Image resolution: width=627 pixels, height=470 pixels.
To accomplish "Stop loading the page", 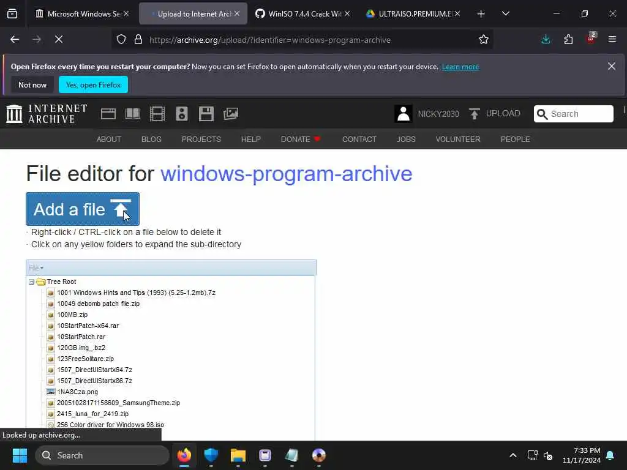I will (x=59, y=39).
